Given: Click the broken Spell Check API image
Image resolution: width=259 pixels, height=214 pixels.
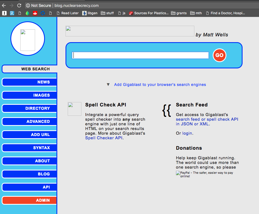Looking at the screenshot, I should [x=75, y=109].
